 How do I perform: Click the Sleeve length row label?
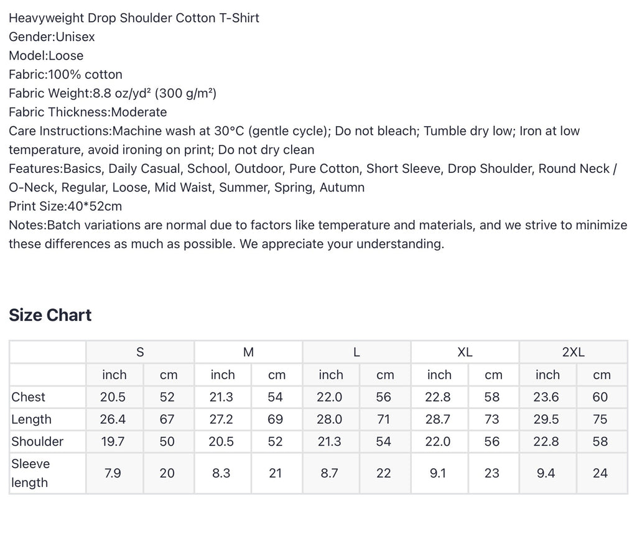[x=47, y=473]
